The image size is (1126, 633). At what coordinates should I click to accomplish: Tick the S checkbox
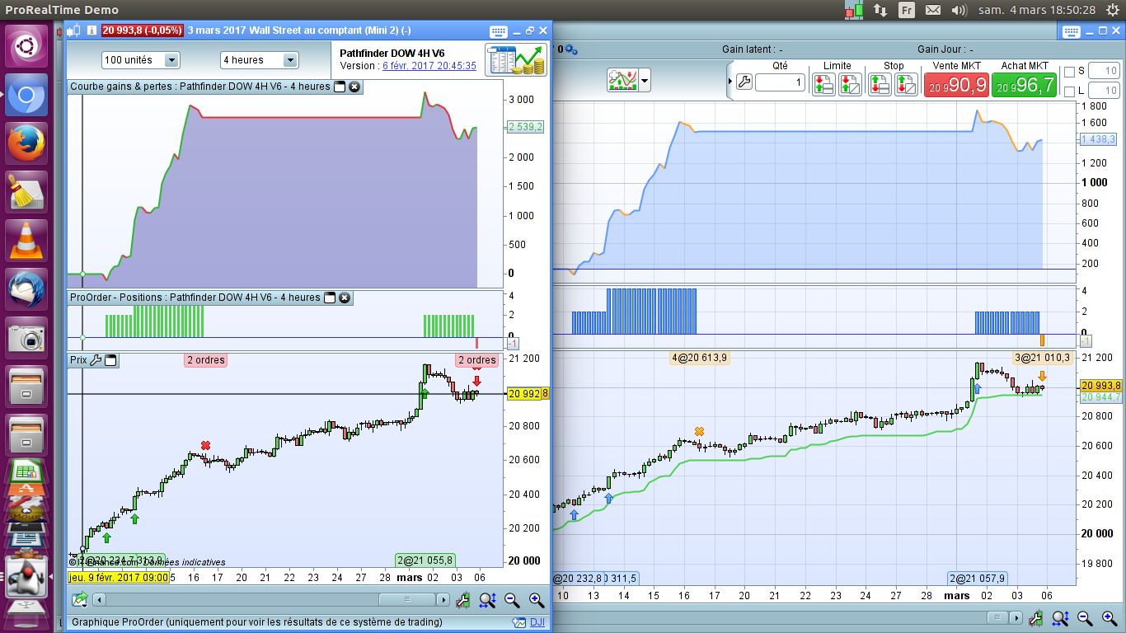(1069, 72)
